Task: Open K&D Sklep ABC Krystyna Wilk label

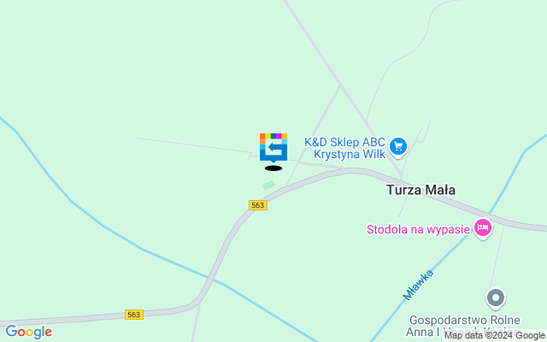Action: pos(345,148)
